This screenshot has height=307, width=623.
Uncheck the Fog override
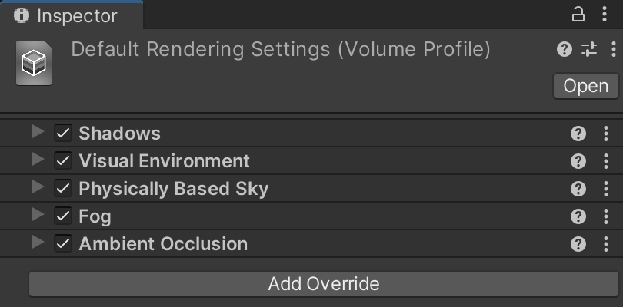click(63, 216)
